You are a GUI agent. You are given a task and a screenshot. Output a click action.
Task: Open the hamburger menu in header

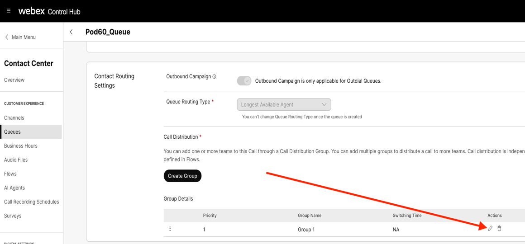[9, 11]
